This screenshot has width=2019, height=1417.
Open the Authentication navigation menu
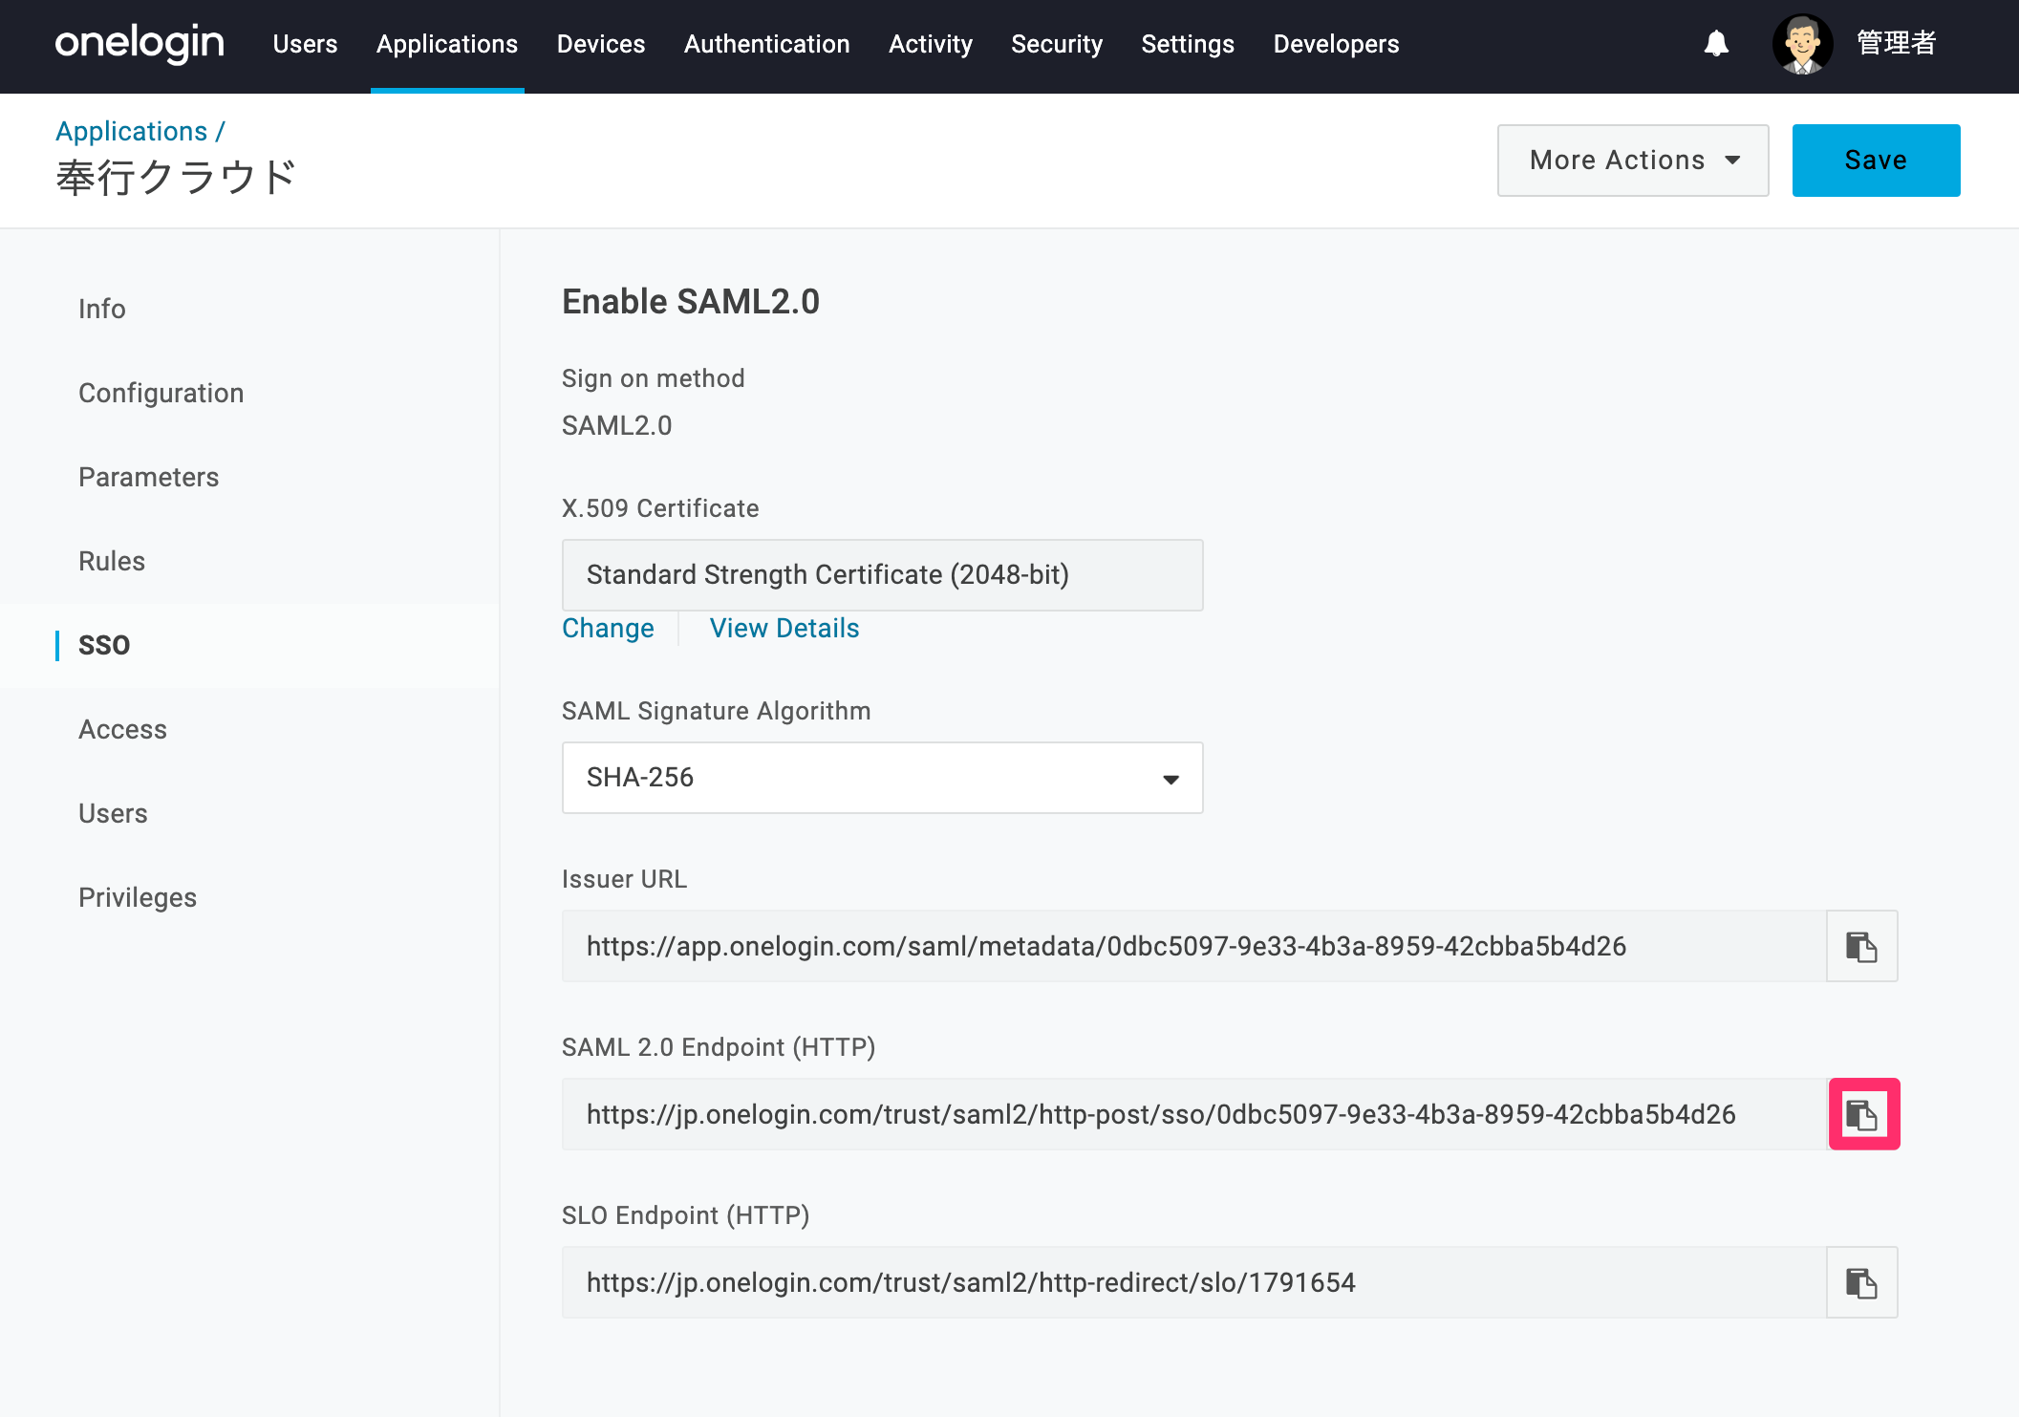pos(766,44)
